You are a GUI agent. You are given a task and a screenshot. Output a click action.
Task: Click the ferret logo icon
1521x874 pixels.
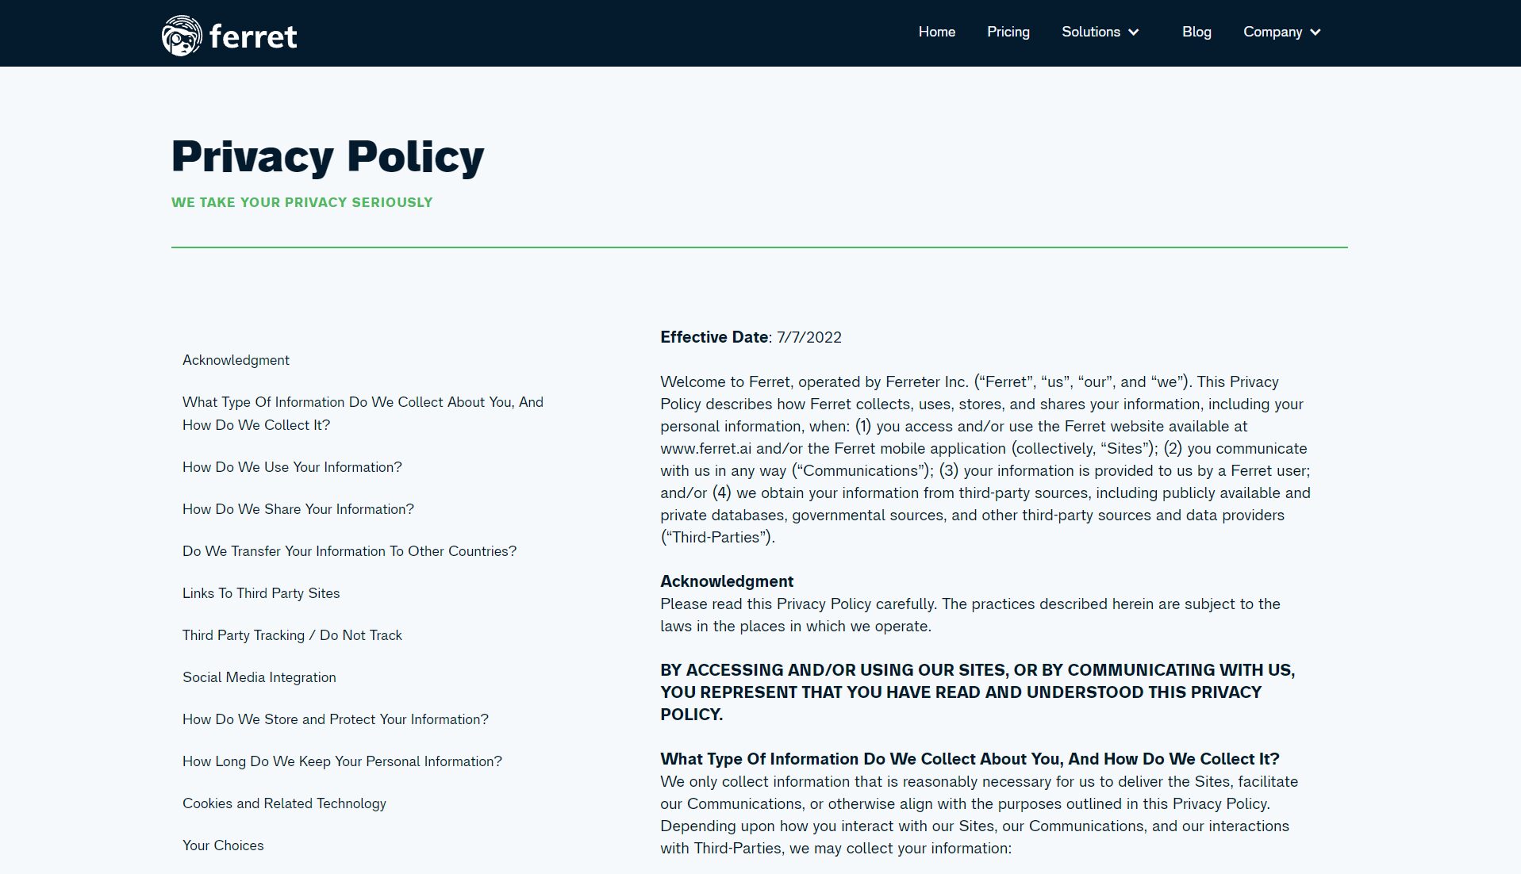click(180, 34)
